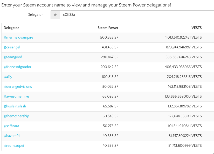The height and width of the screenshot is (154, 214).
Task: Open the @a11y delegatee link
Action: [8, 77]
